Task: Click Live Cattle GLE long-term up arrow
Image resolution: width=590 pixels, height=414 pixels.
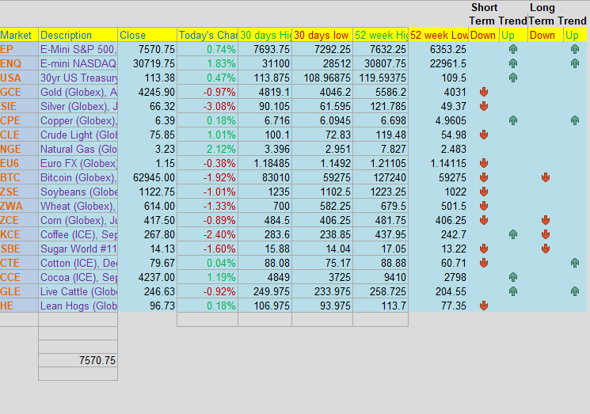Action: pos(575,291)
